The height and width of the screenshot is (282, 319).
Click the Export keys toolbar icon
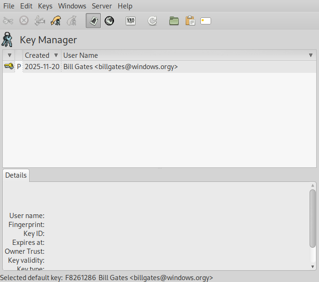point(72,21)
